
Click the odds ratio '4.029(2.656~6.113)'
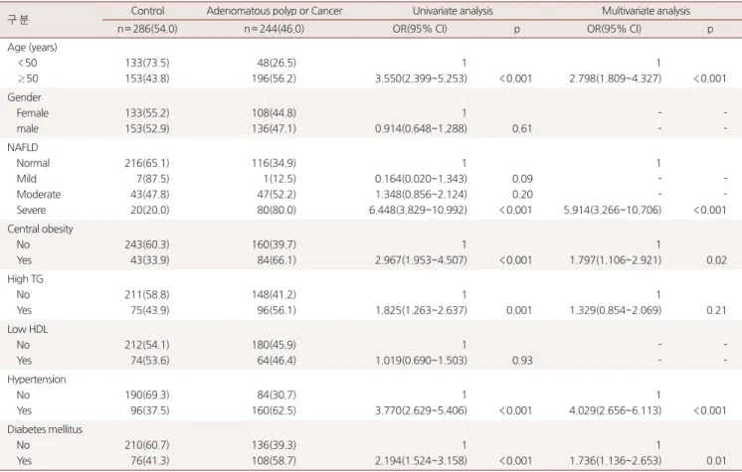click(615, 410)
